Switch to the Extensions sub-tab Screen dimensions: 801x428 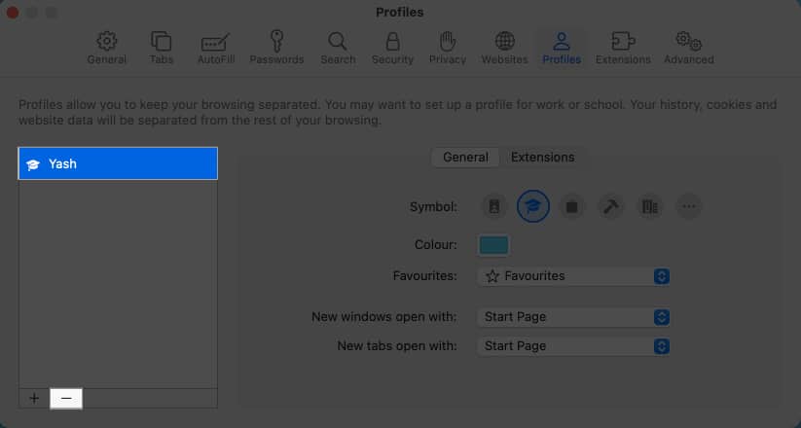(x=542, y=158)
